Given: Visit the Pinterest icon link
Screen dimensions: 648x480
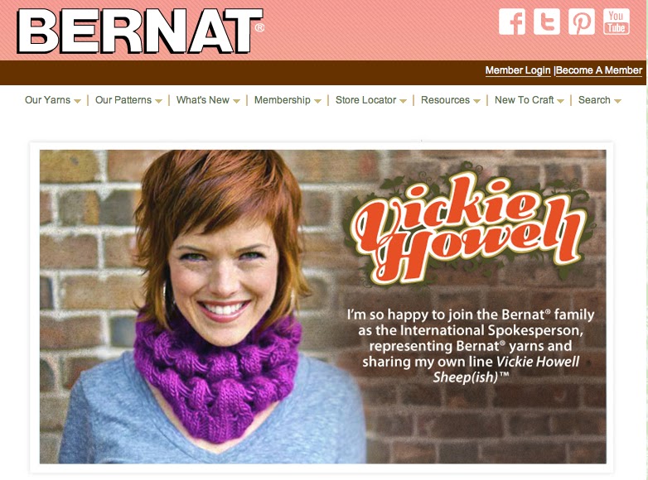Looking at the screenshot, I should [581, 22].
